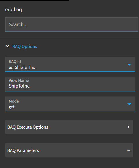Viewport: 139px width, 168px height.
Task: Collapse the BAQ Options section chevron
Action: [x=7, y=46]
